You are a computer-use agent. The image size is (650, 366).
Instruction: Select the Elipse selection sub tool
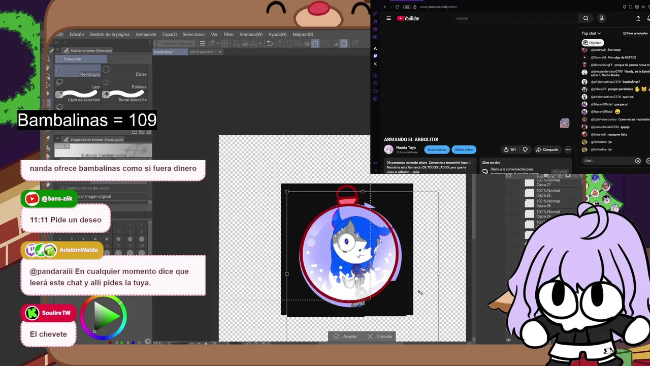coord(125,71)
